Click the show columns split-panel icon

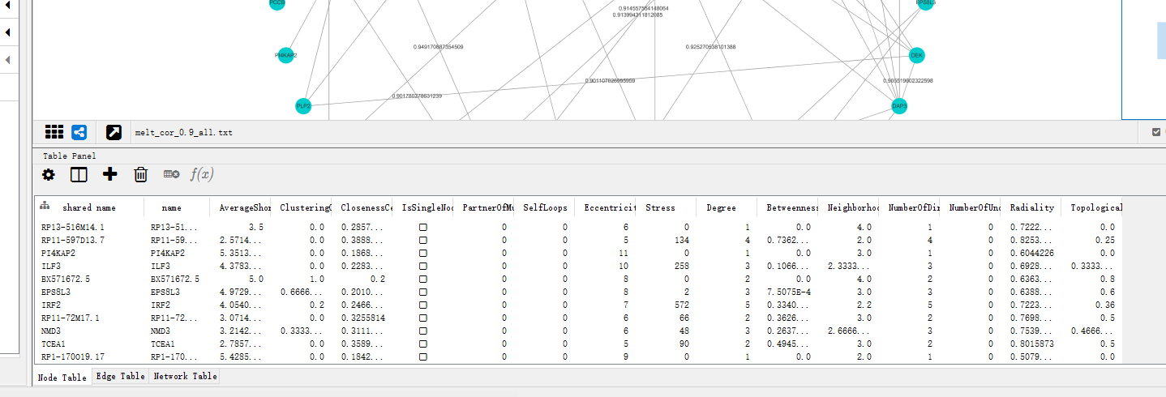click(x=79, y=174)
